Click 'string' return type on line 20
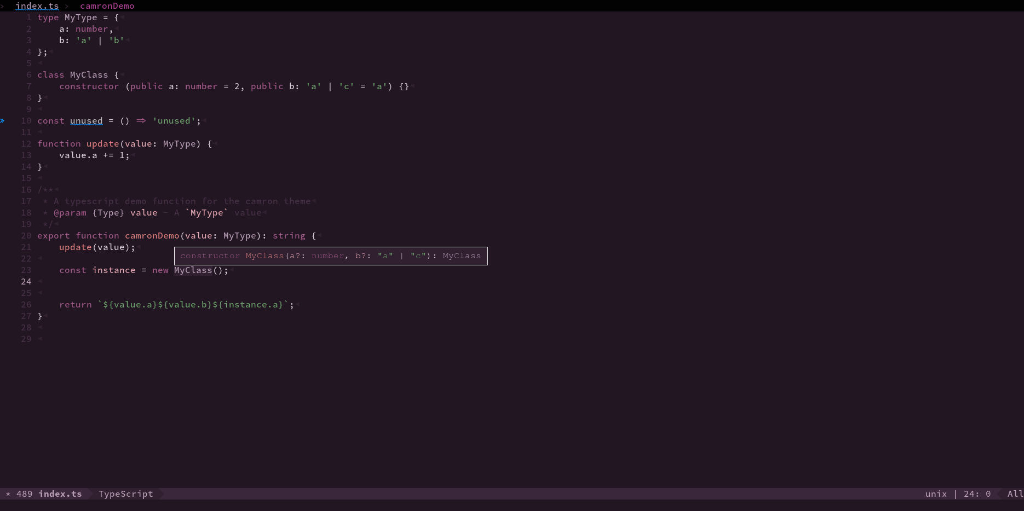Image resolution: width=1024 pixels, height=511 pixels. pyautogui.click(x=289, y=236)
